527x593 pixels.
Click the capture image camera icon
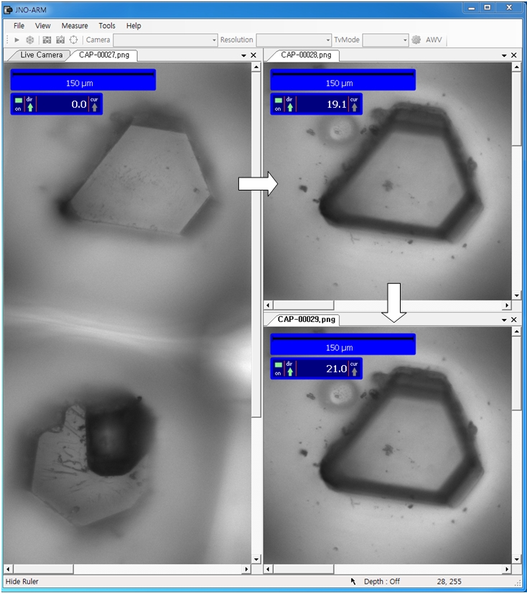point(47,40)
